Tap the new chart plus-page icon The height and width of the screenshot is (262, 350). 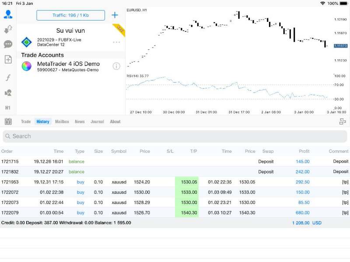click(x=8, y=59)
